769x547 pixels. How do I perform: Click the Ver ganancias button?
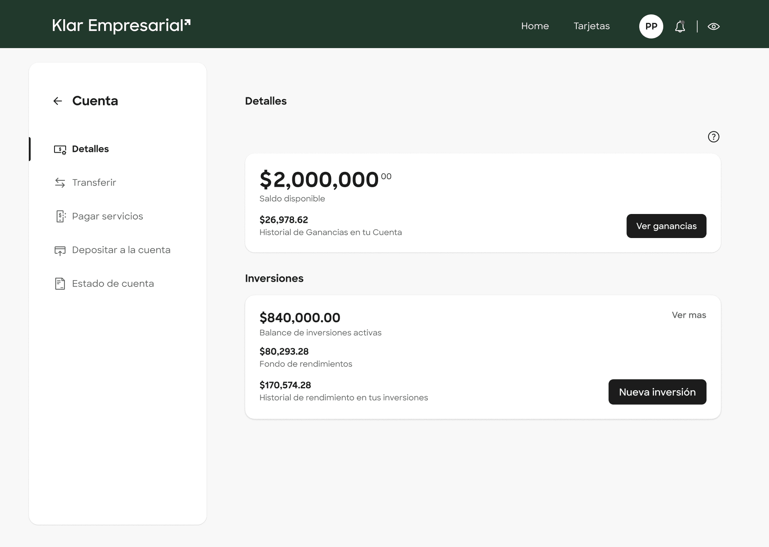point(666,226)
